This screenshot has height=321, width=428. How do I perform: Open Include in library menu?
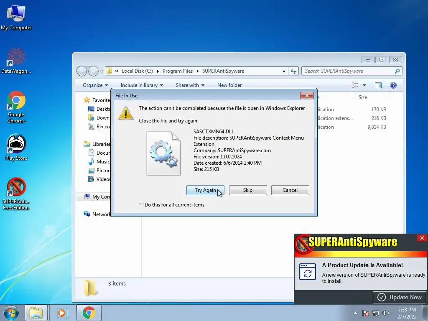click(x=142, y=85)
